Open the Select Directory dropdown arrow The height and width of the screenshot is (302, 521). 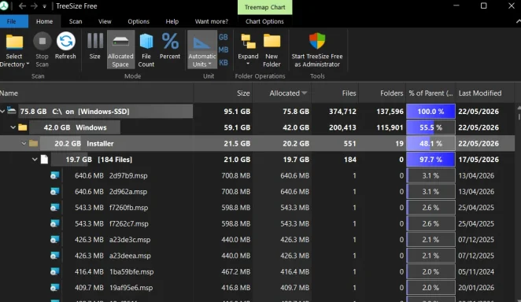[x=28, y=64]
